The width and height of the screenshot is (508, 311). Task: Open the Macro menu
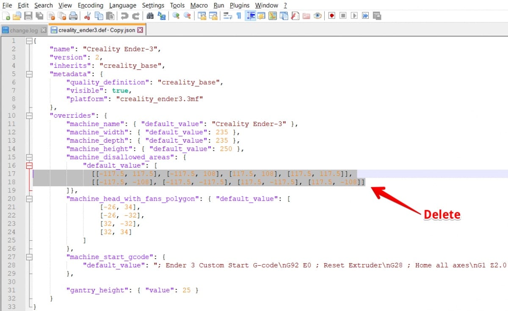pyautogui.click(x=199, y=6)
